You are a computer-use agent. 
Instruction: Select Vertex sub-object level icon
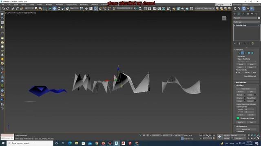pos(239,53)
